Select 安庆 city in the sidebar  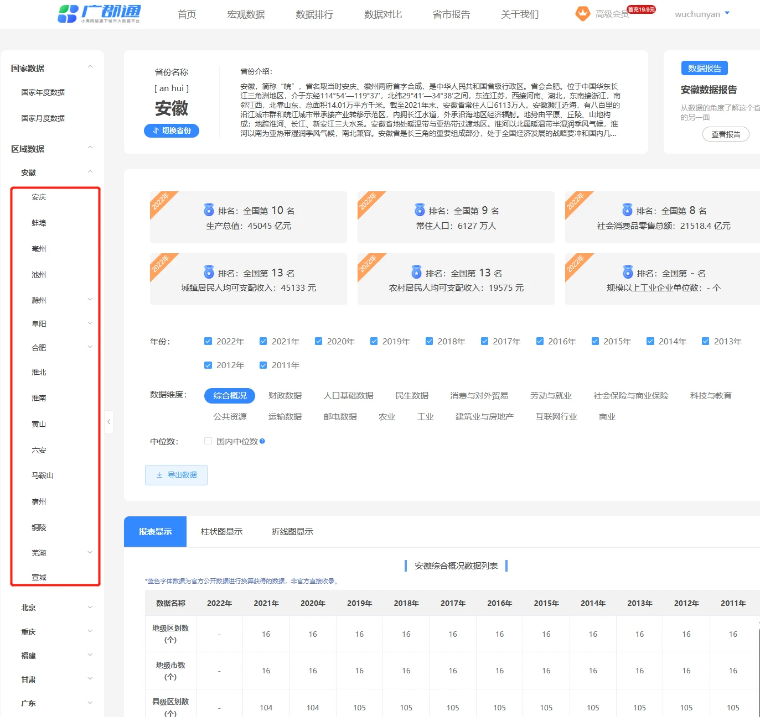(39, 197)
